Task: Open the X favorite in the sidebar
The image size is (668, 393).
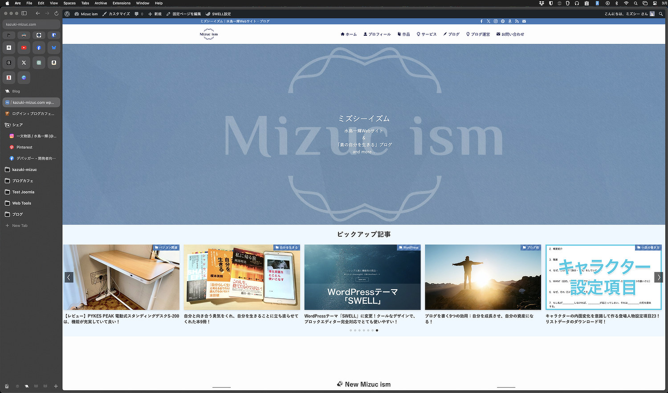Action: [x=24, y=63]
